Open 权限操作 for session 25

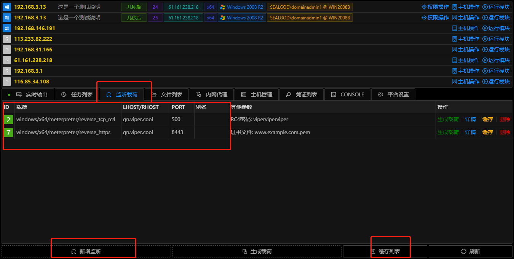point(435,18)
